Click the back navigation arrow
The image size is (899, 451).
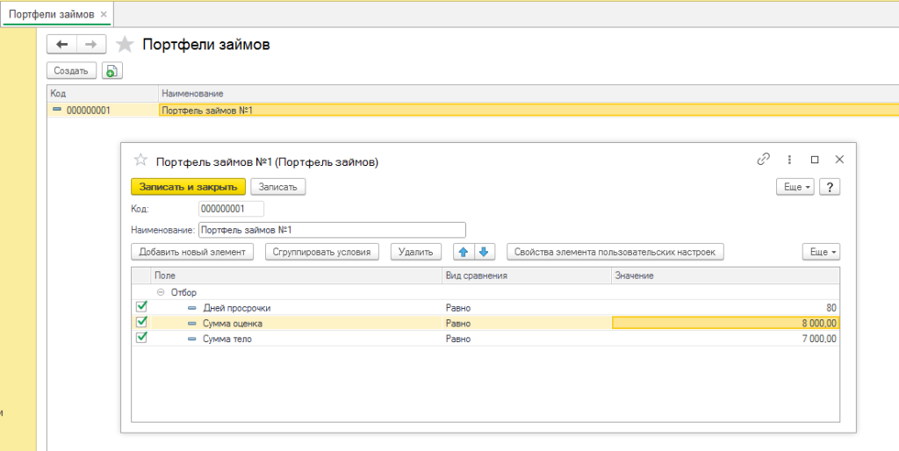(x=61, y=44)
